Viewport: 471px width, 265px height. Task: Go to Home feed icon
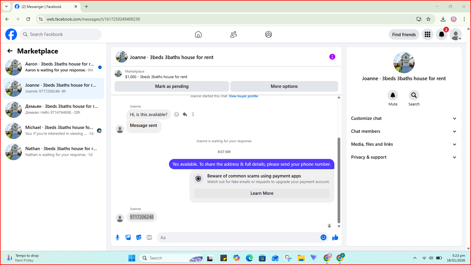(x=198, y=34)
